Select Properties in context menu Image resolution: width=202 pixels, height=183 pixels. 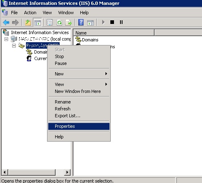click(x=79, y=126)
